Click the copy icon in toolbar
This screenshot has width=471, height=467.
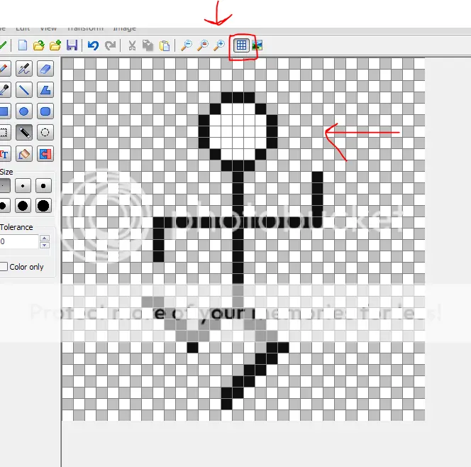coord(148,45)
